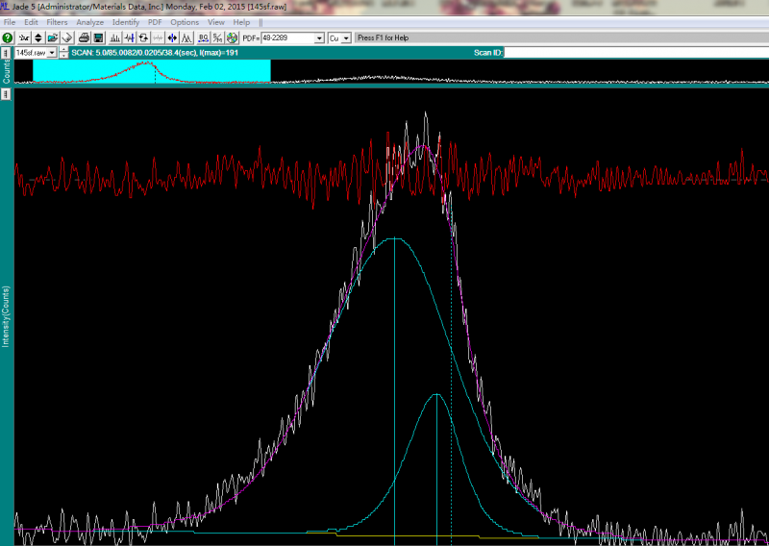This screenshot has width=769, height=546.
Task: Expand the Cu anode dropdown
Action: click(x=346, y=38)
